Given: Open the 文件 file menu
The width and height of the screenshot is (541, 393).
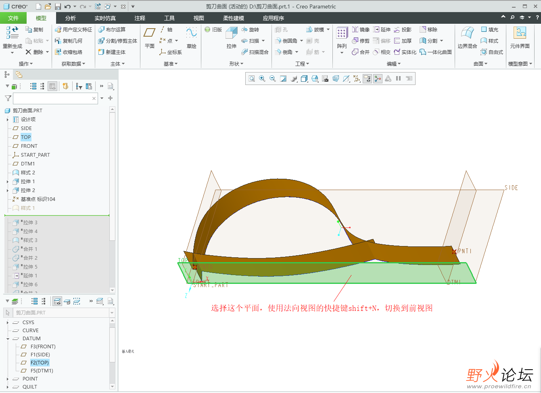Looking at the screenshot, I should click(x=13, y=18).
